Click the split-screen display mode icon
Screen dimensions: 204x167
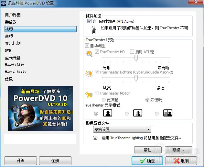[138, 113]
